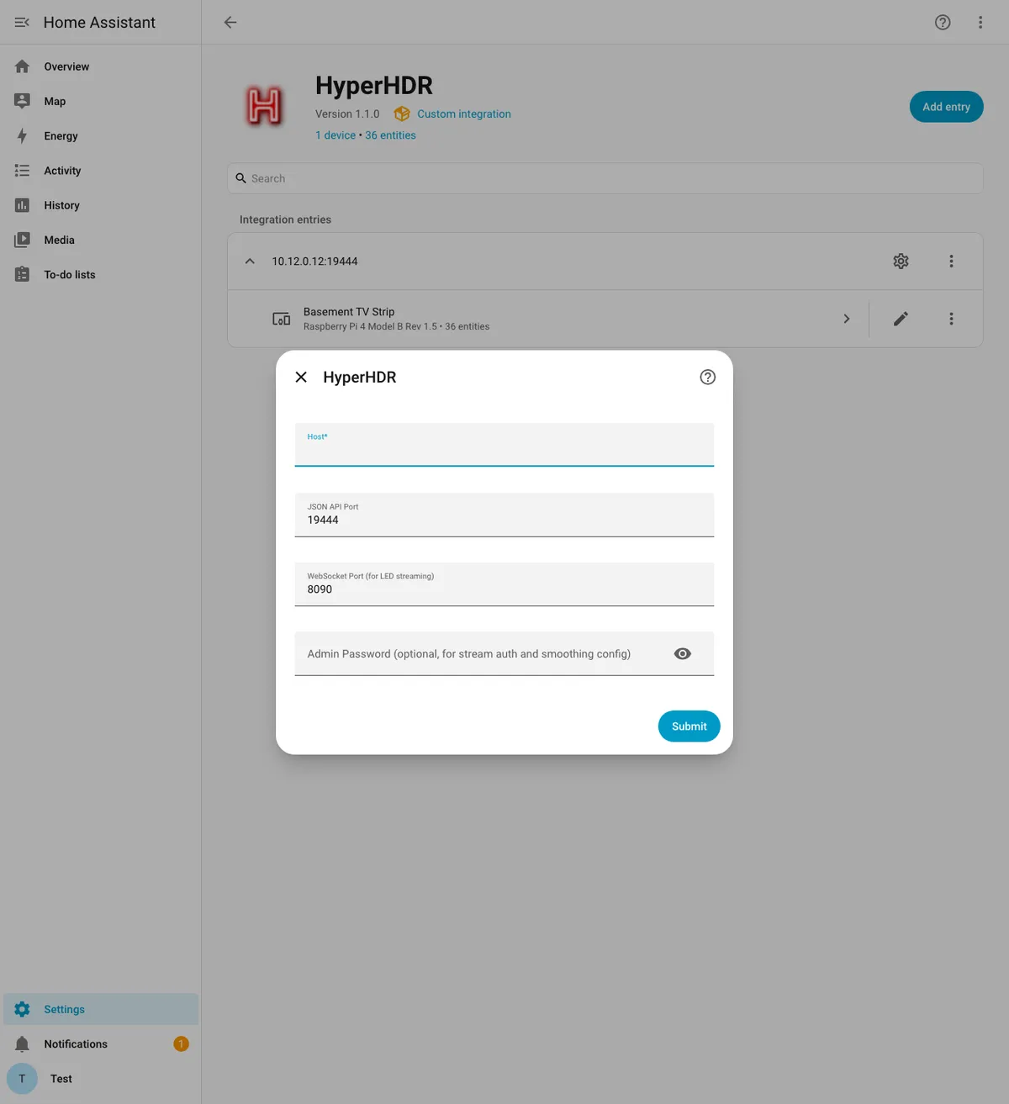Collapse the 10.12.0.12:19444 entry

click(250, 261)
